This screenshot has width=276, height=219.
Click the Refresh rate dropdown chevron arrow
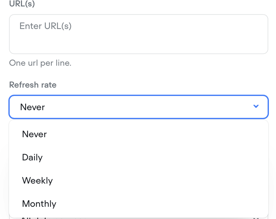pyautogui.click(x=256, y=106)
